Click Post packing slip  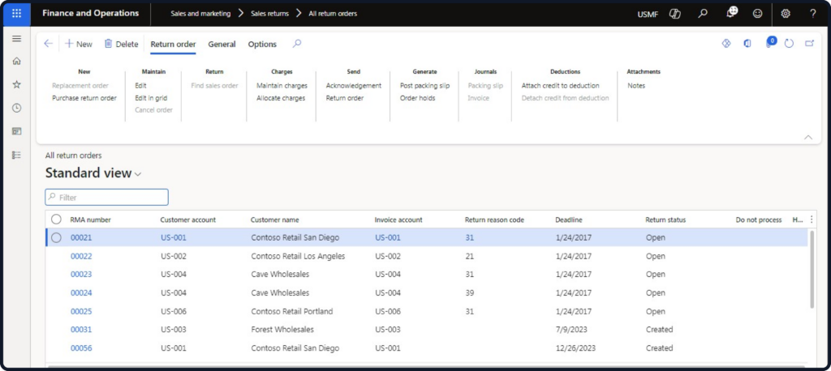pos(425,85)
